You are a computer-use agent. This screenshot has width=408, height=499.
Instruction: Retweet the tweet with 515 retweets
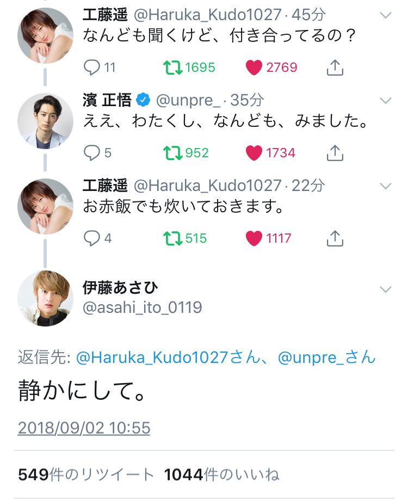coord(172,238)
